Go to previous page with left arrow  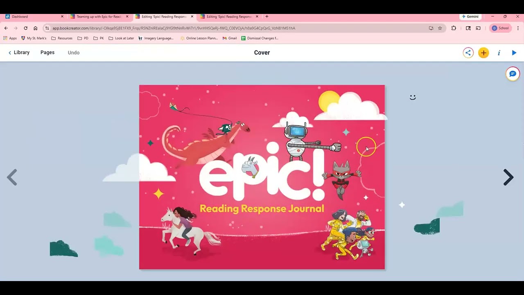pyautogui.click(x=12, y=177)
